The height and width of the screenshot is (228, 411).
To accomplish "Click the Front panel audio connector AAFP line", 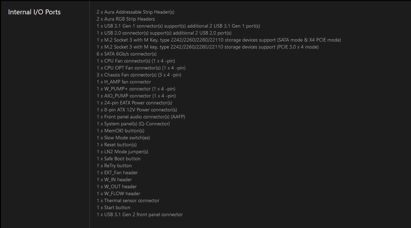I will [141, 117].
